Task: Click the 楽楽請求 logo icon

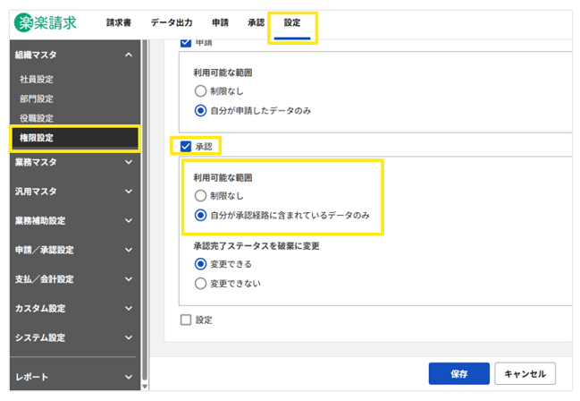Action: pos(26,22)
